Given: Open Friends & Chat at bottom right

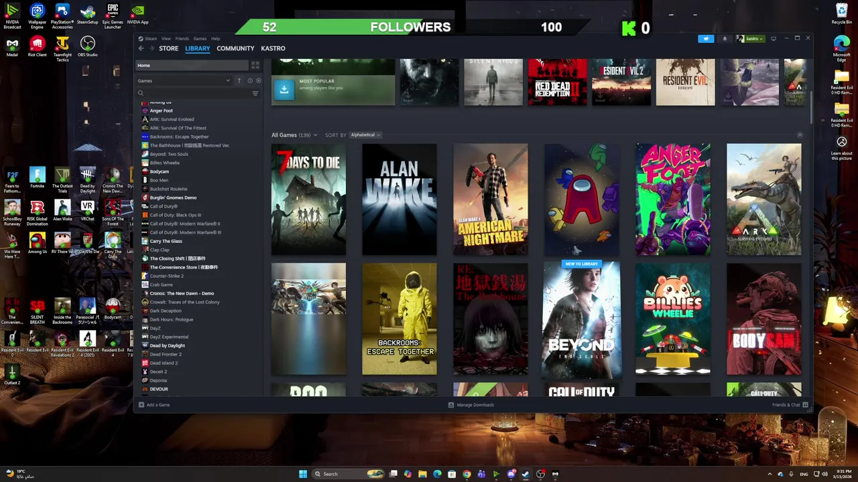Looking at the screenshot, I should [790, 404].
